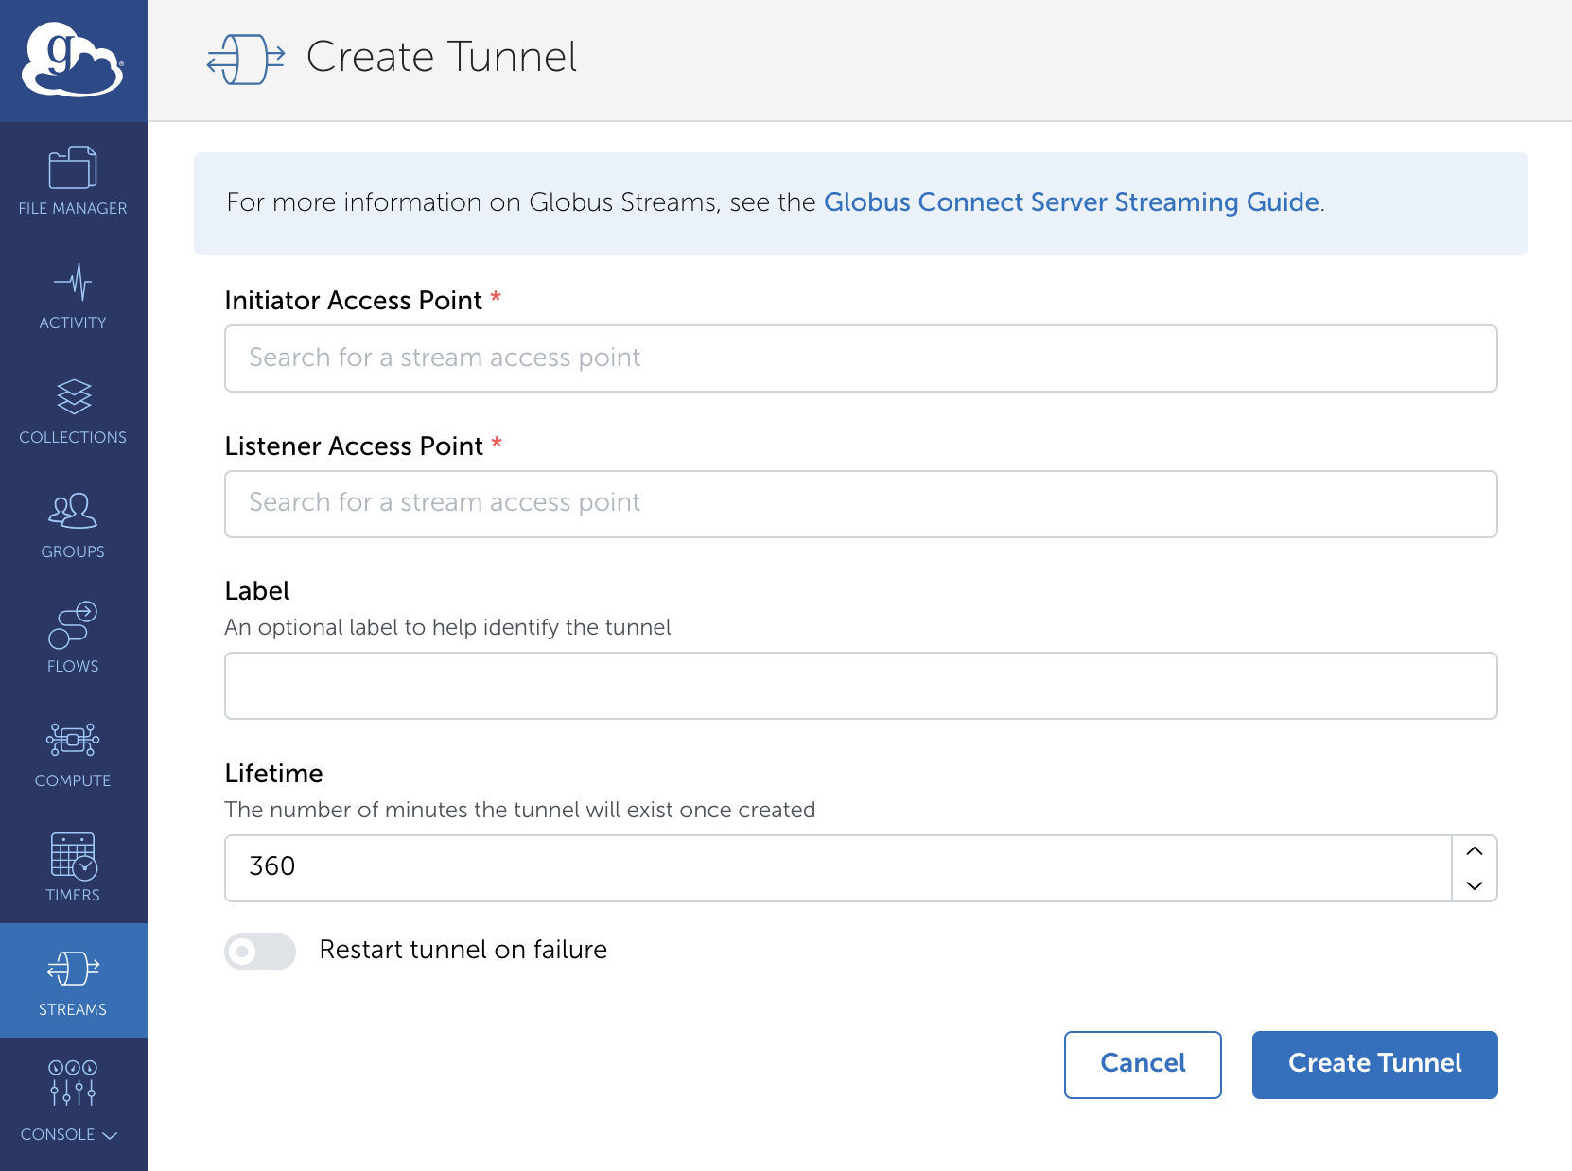Viewport: 1572px width, 1171px height.
Task: Click the 'Restart tunnel on failure' label text
Action: pos(463,950)
